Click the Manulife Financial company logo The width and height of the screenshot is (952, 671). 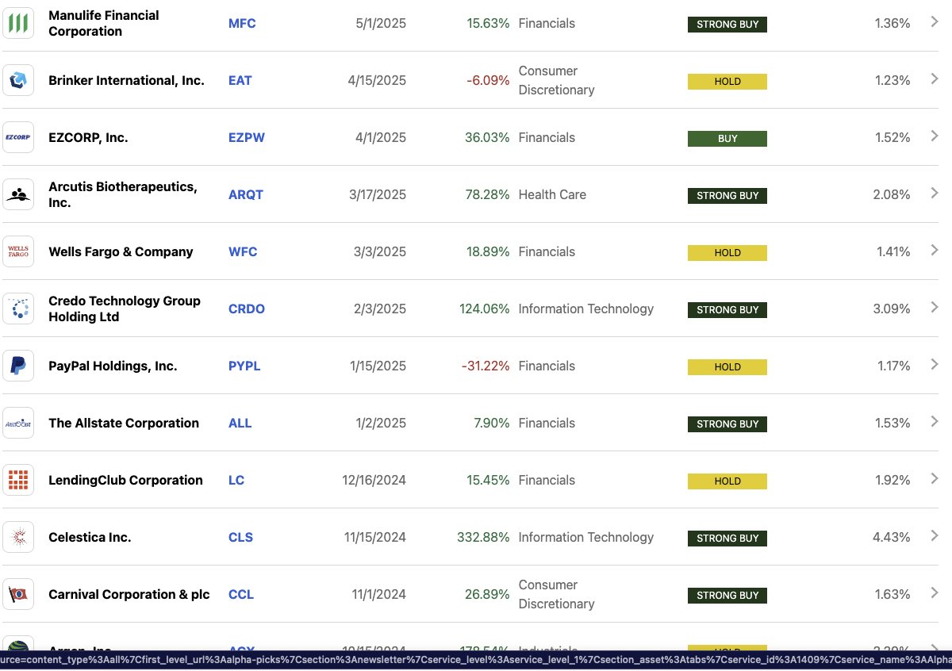pos(18,23)
